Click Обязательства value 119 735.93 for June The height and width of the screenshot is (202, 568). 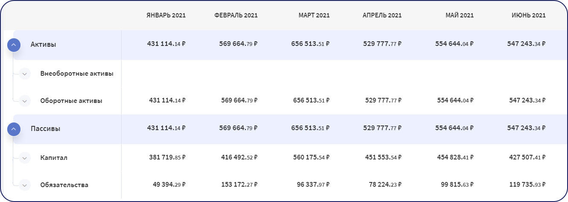click(527, 185)
